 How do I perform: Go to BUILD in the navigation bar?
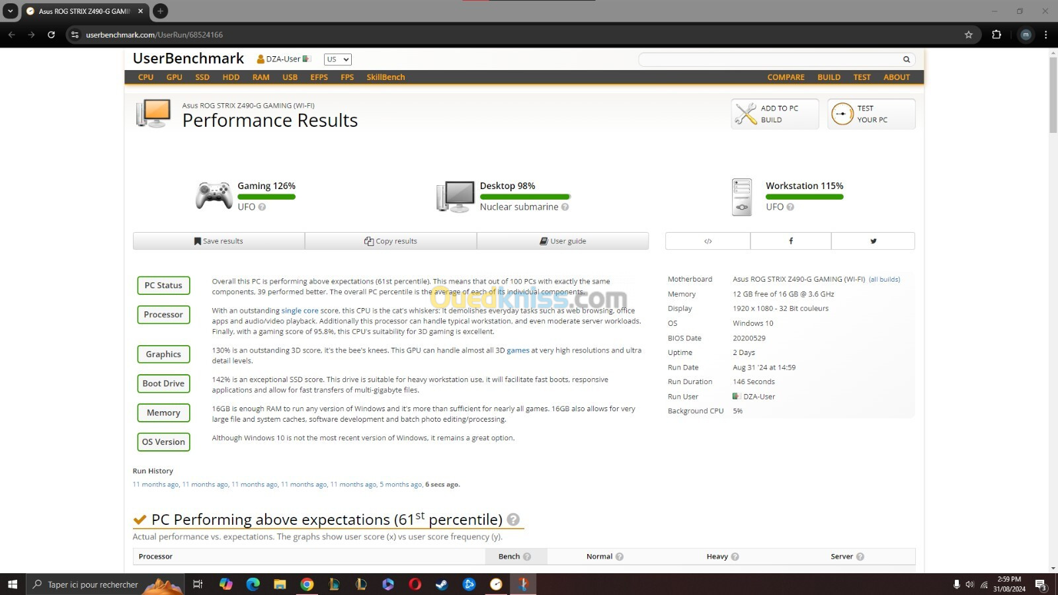[x=829, y=77]
